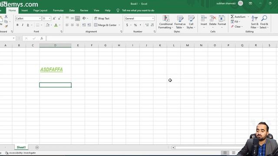Open the Insert tab
This screenshot has width=278, height=156.
24,10
